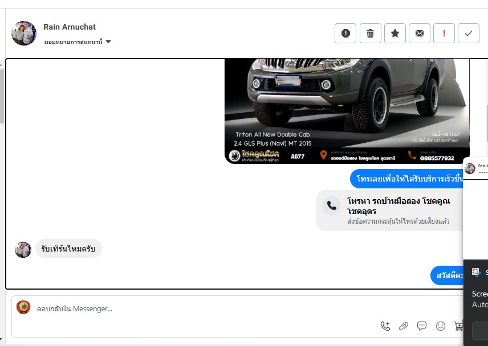Click the phone icon in call prompt card

(332, 205)
